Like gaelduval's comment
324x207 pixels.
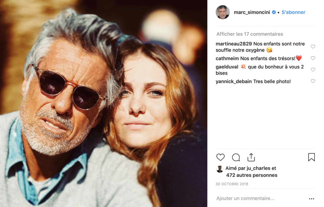313,70
